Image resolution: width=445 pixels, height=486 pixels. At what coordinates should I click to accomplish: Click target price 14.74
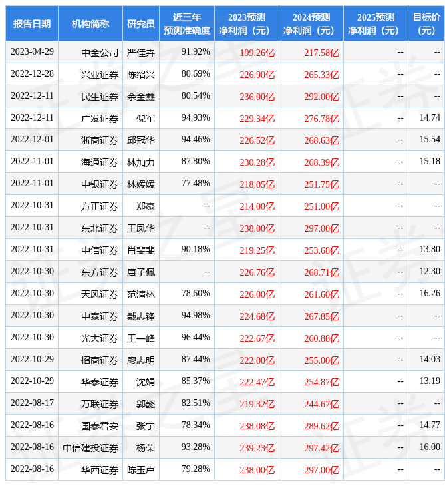pos(430,117)
